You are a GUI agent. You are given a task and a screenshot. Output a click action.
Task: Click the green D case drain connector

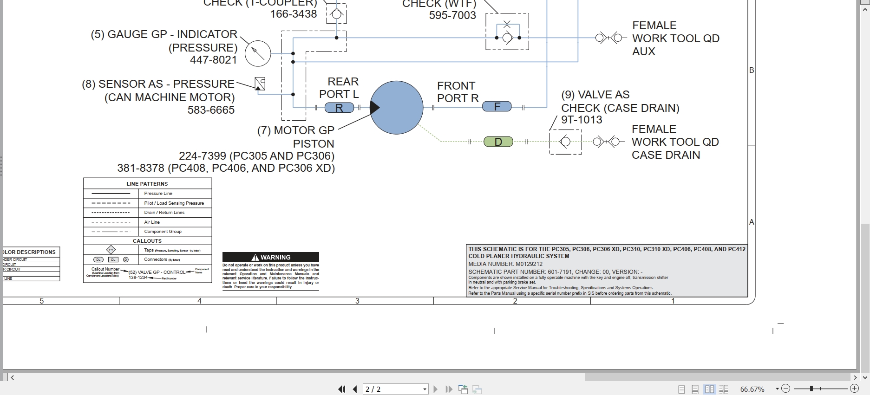pos(498,142)
